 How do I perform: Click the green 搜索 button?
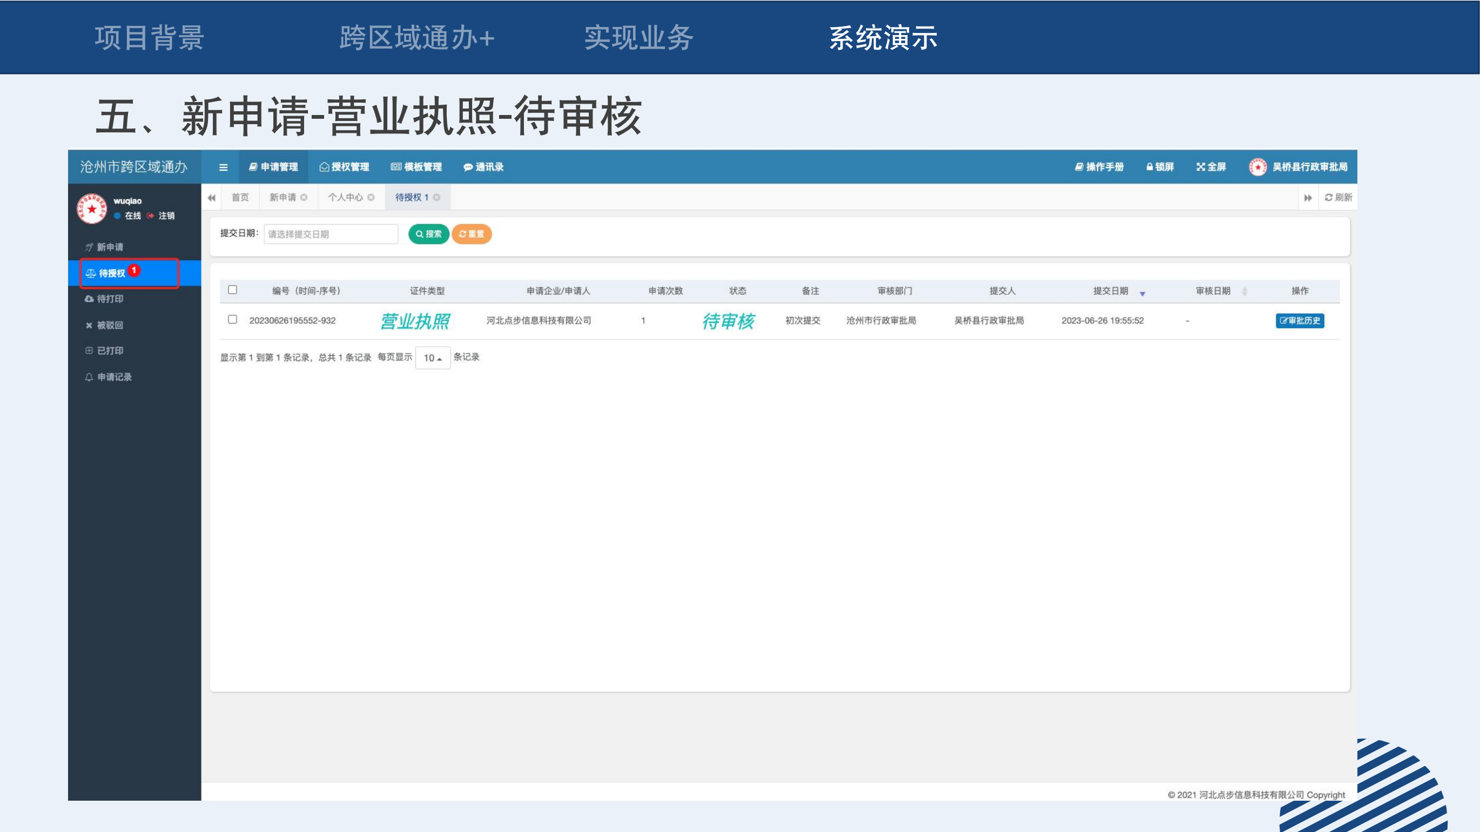click(x=428, y=234)
